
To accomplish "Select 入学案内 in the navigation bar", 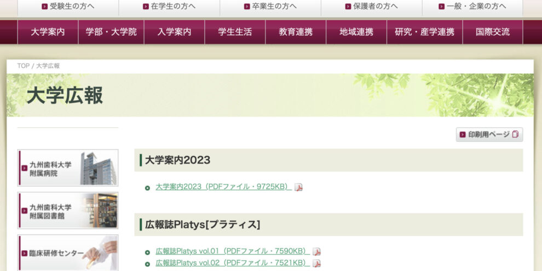I will pos(174,32).
